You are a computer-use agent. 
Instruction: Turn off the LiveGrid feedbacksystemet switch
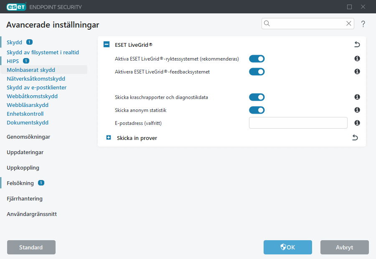tap(257, 71)
